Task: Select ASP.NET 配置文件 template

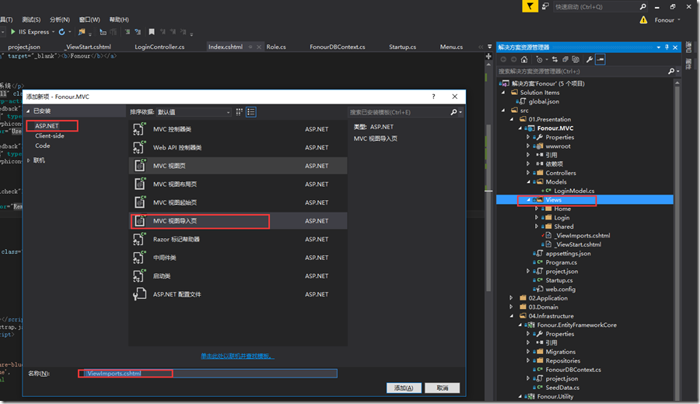Action: tap(238, 294)
